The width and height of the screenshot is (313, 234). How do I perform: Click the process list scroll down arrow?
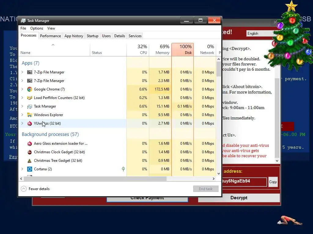click(x=219, y=173)
